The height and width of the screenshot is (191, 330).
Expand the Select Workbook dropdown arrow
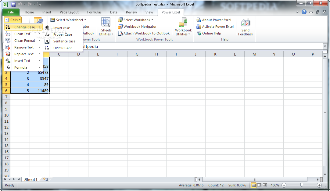pyautogui.click(x=152, y=20)
